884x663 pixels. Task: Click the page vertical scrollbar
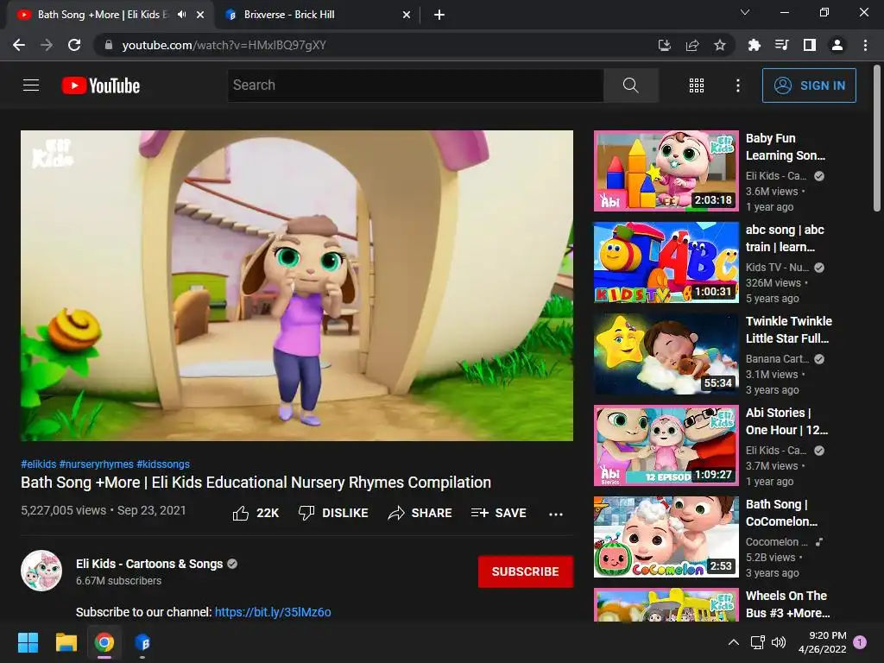pyautogui.click(x=877, y=138)
